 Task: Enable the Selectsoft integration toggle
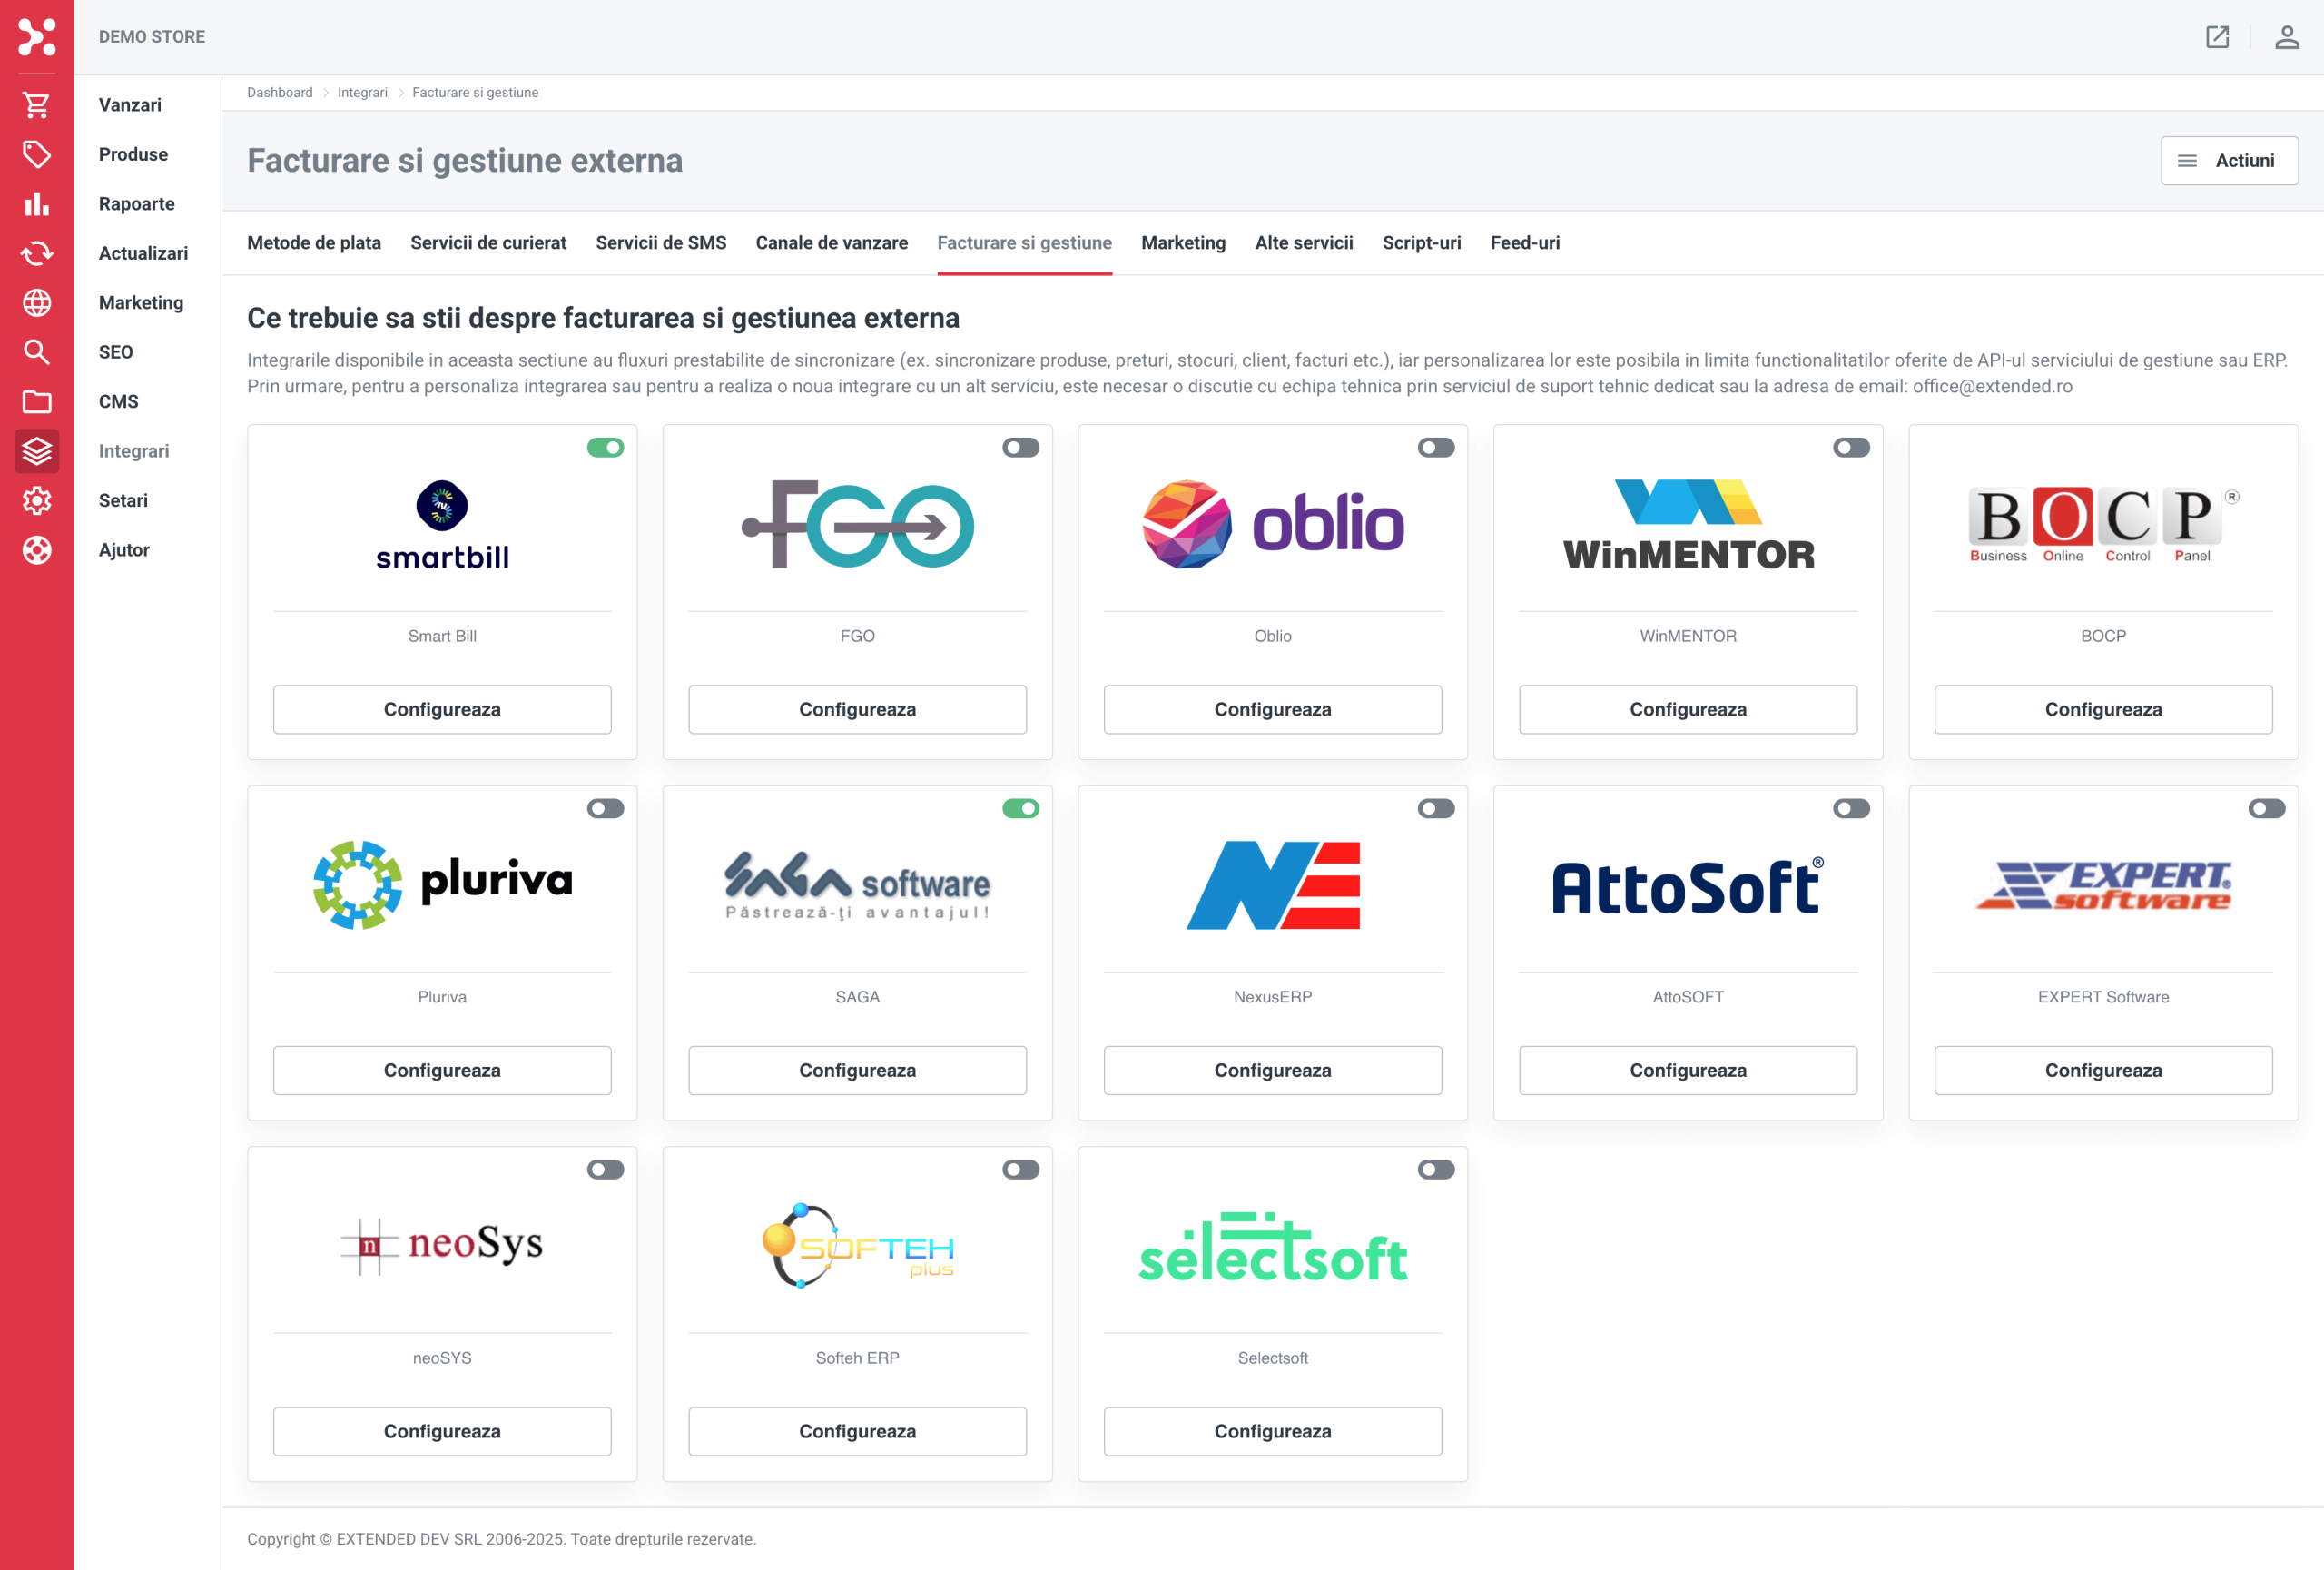1436,1169
